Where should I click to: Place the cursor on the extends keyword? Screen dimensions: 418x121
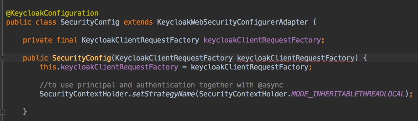[x=138, y=22]
